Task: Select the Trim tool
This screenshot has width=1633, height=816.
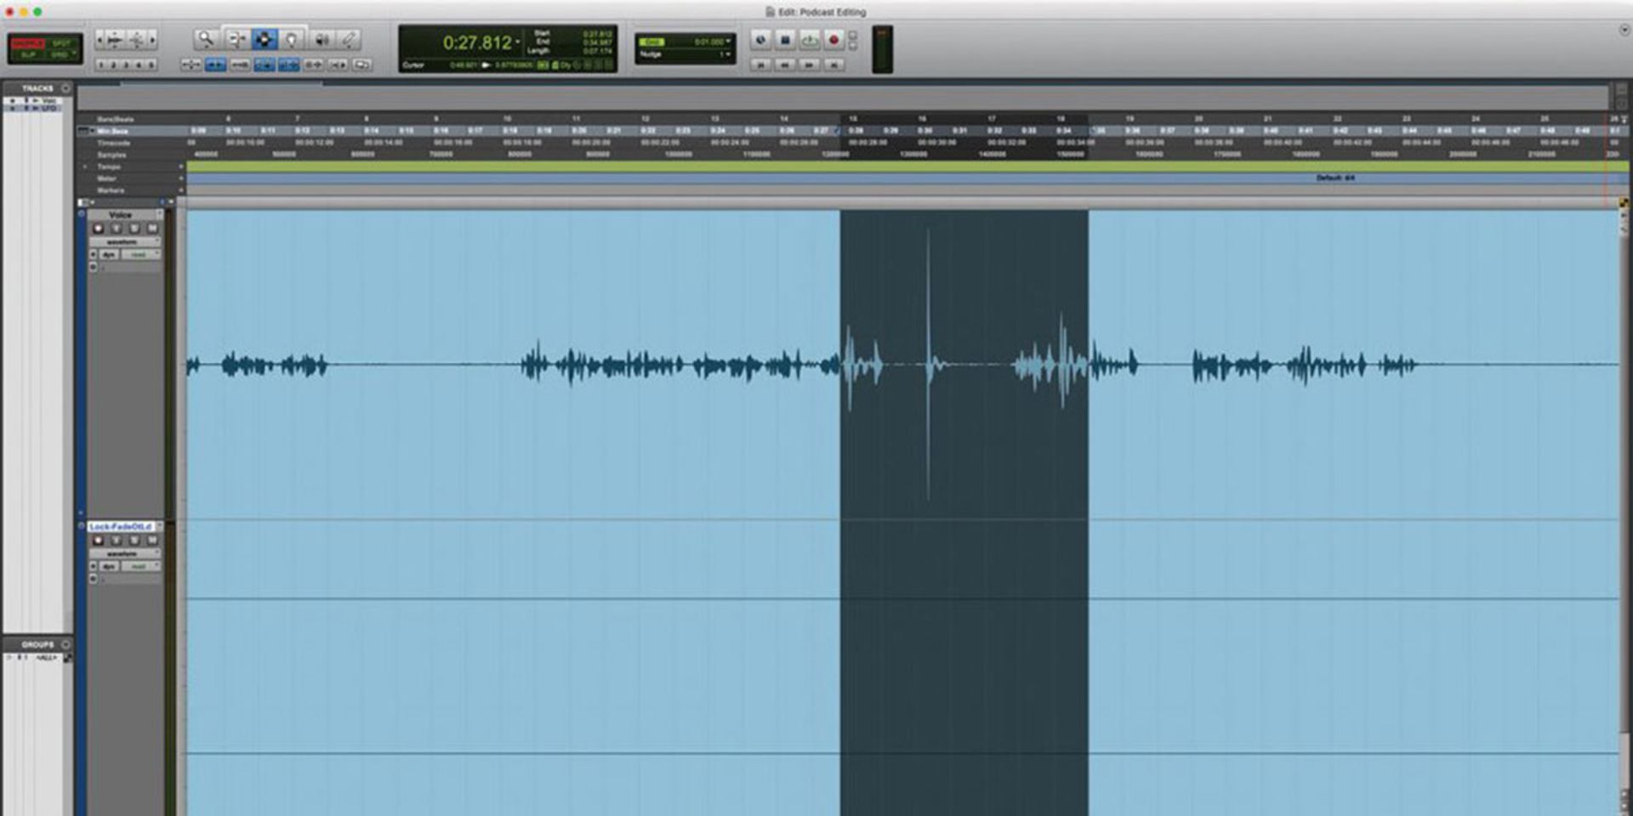Action: coord(237,39)
